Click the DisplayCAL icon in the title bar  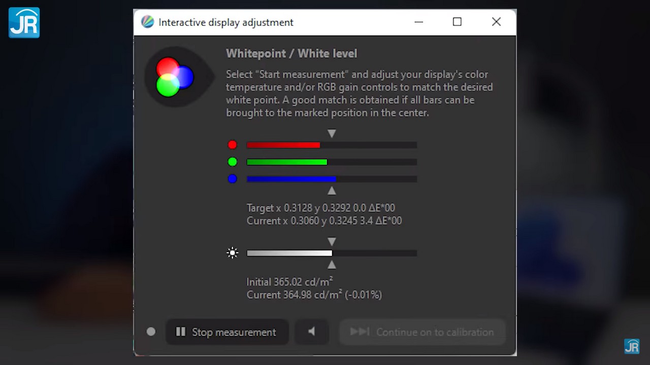(147, 22)
